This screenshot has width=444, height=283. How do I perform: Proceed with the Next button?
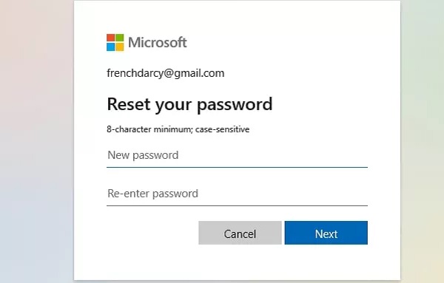tap(326, 233)
